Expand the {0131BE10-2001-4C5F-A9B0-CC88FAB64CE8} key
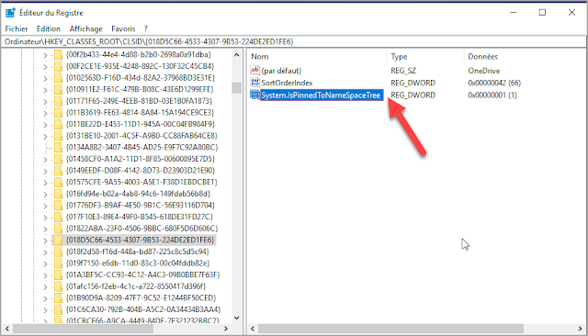This screenshot has height=336, width=588. tap(45, 137)
